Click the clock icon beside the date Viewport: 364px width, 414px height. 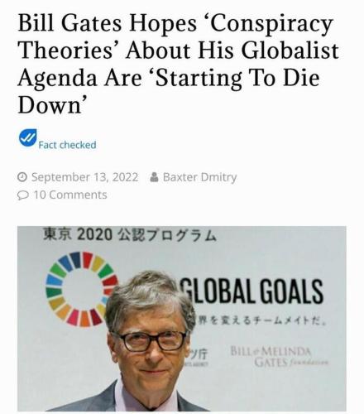(x=22, y=177)
